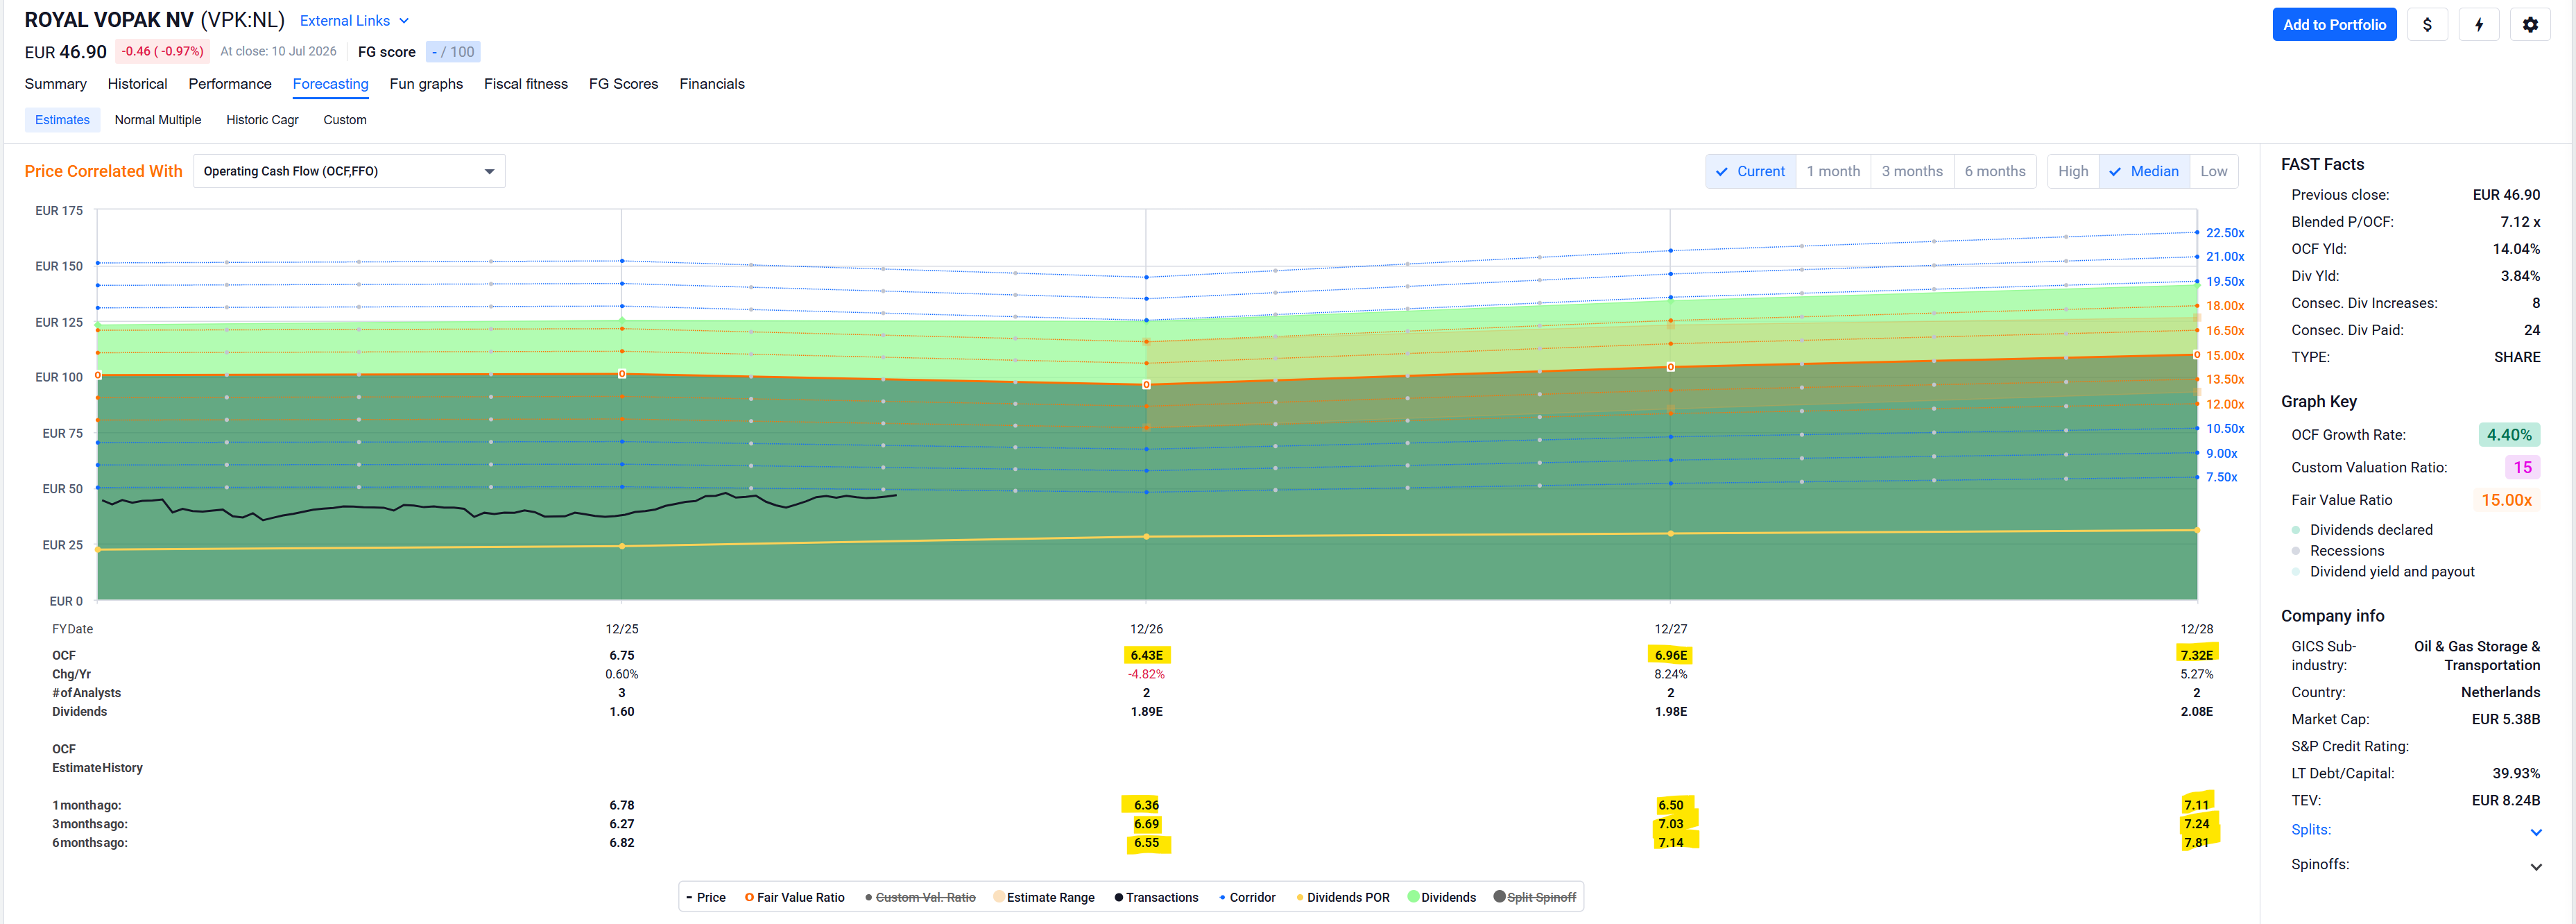Viewport: 2576px width, 924px height.
Task: Click the Add to Portfolio button
Action: point(2334,25)
